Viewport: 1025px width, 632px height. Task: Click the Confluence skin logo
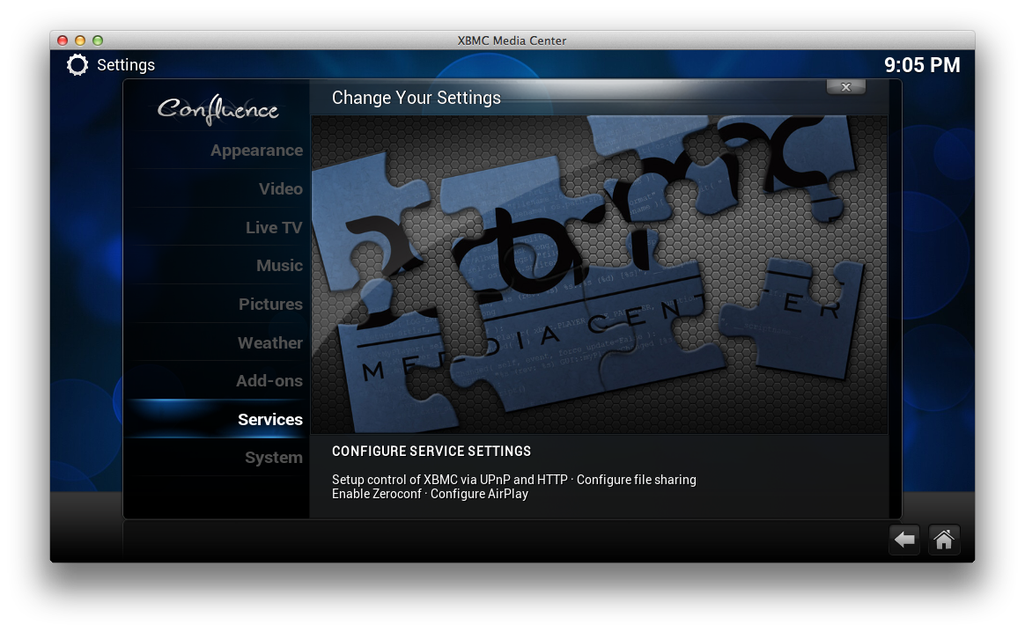click(218, 109)
